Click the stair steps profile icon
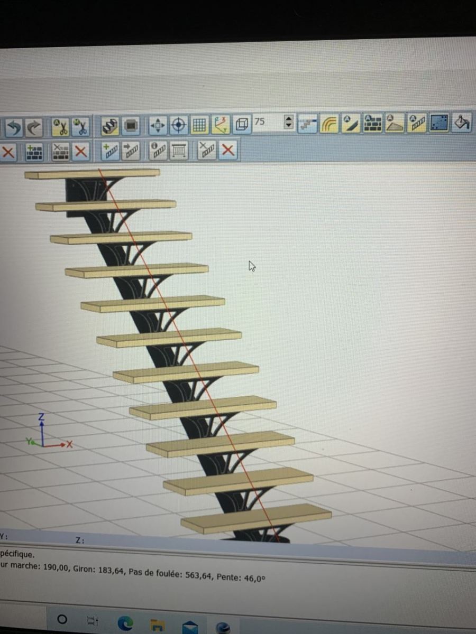This screenshot has height=634, width=476. (307, 124)
